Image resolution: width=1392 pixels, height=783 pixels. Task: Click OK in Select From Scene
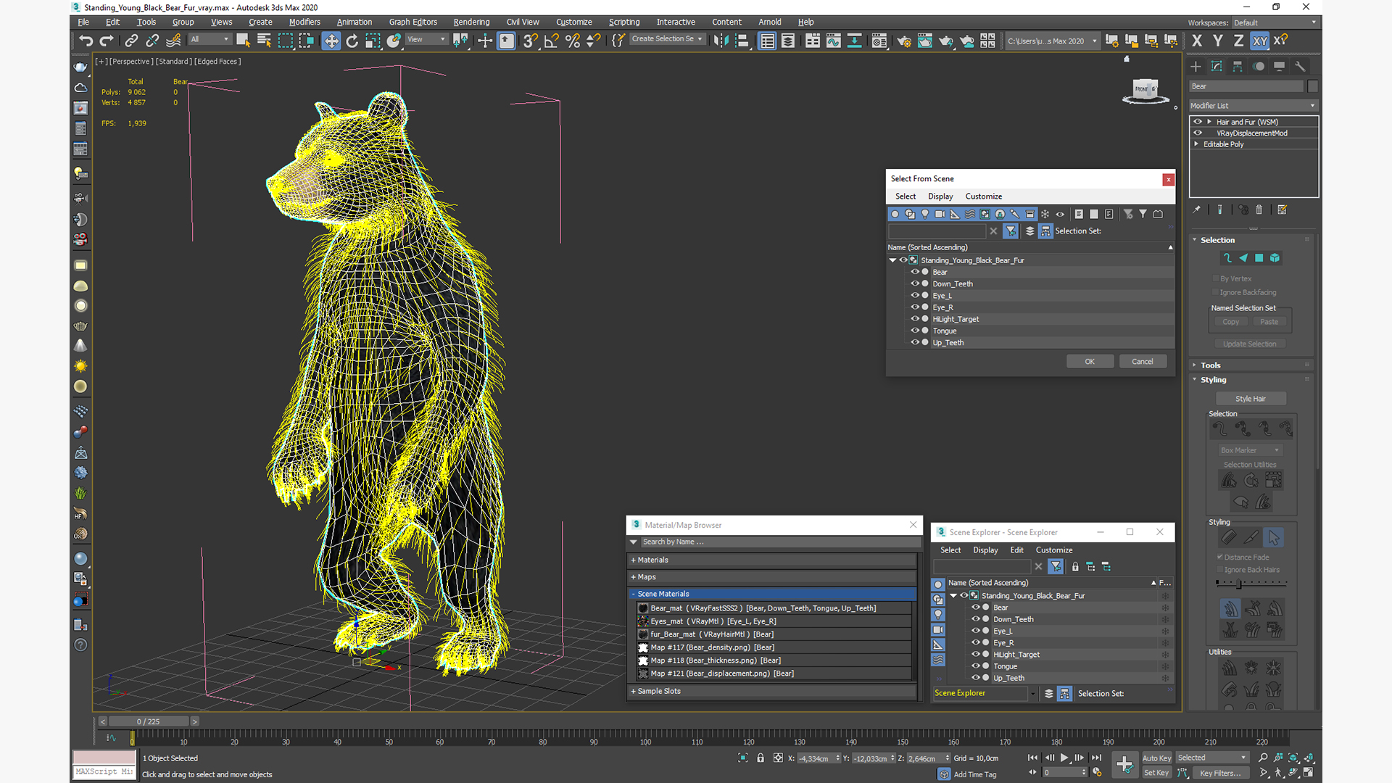click(1090, 361)
